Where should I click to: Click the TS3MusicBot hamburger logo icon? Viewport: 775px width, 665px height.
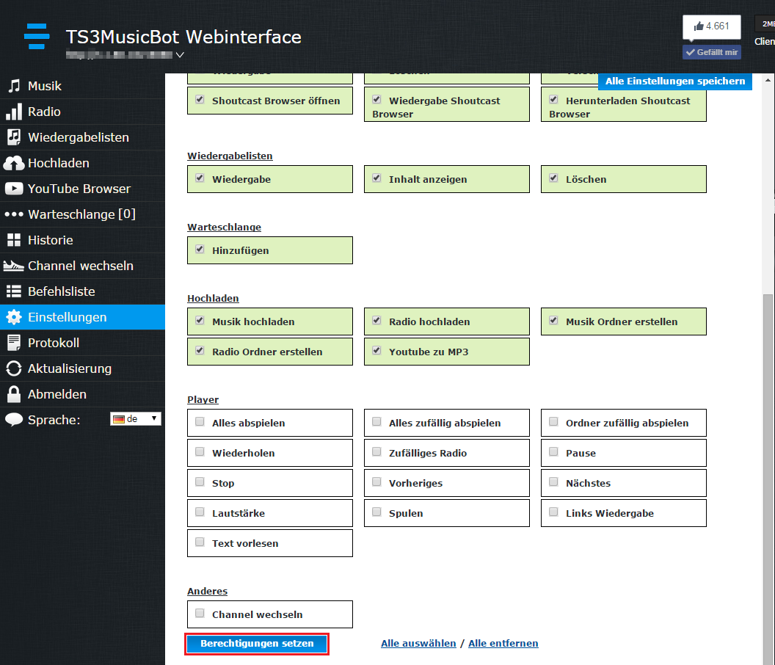tap(37, 36)
